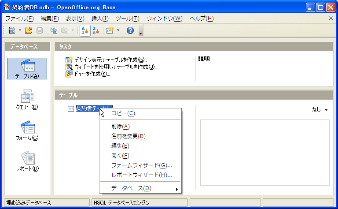This screenshot has width=338, height=209.
Task: Select テーブル(A) in the database pane
Action: click(x=27, y=68)
